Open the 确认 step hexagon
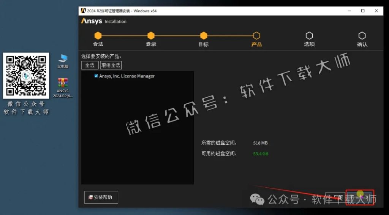The height and width of the screenshot is (215, 389). pos(362,36)
